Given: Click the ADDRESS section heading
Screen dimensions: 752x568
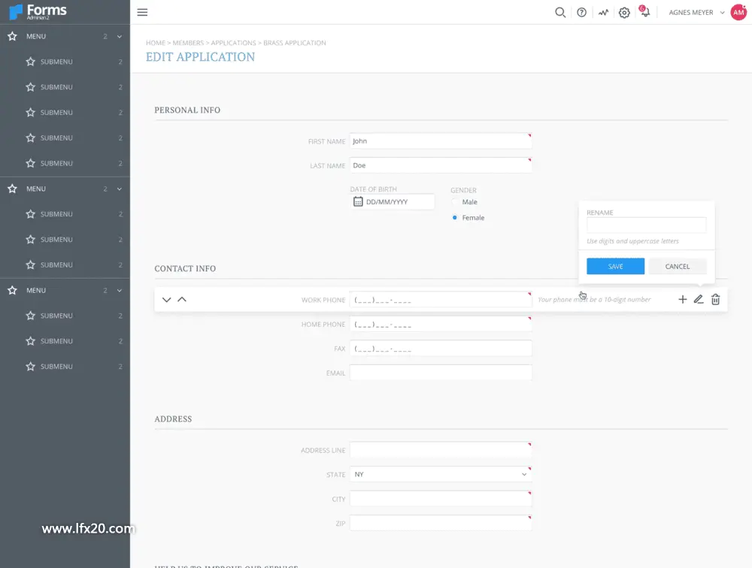Looking at the screenshot, I should 173,419.
